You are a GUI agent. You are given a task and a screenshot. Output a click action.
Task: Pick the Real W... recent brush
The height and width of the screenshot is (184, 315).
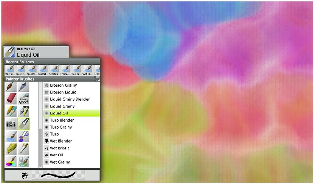[x=76, y=70]
